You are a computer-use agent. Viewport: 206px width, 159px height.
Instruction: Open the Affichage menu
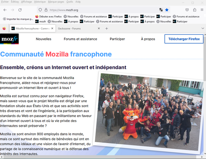(26, 2)
